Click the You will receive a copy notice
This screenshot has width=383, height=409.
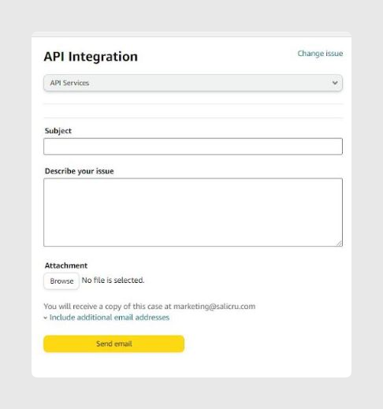coord(150,307)
